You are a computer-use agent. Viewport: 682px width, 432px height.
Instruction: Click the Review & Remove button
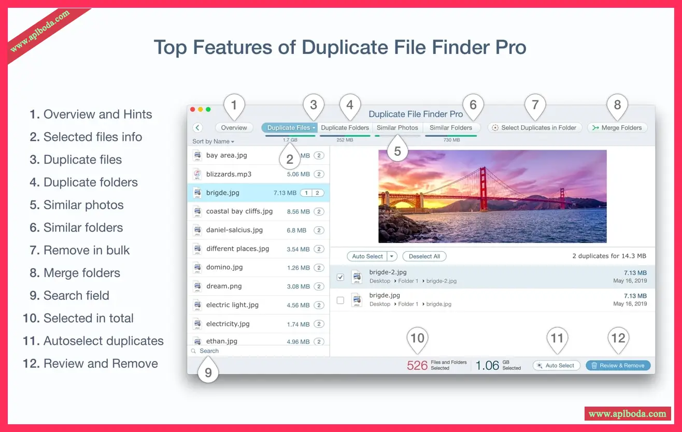click(618, 365)
